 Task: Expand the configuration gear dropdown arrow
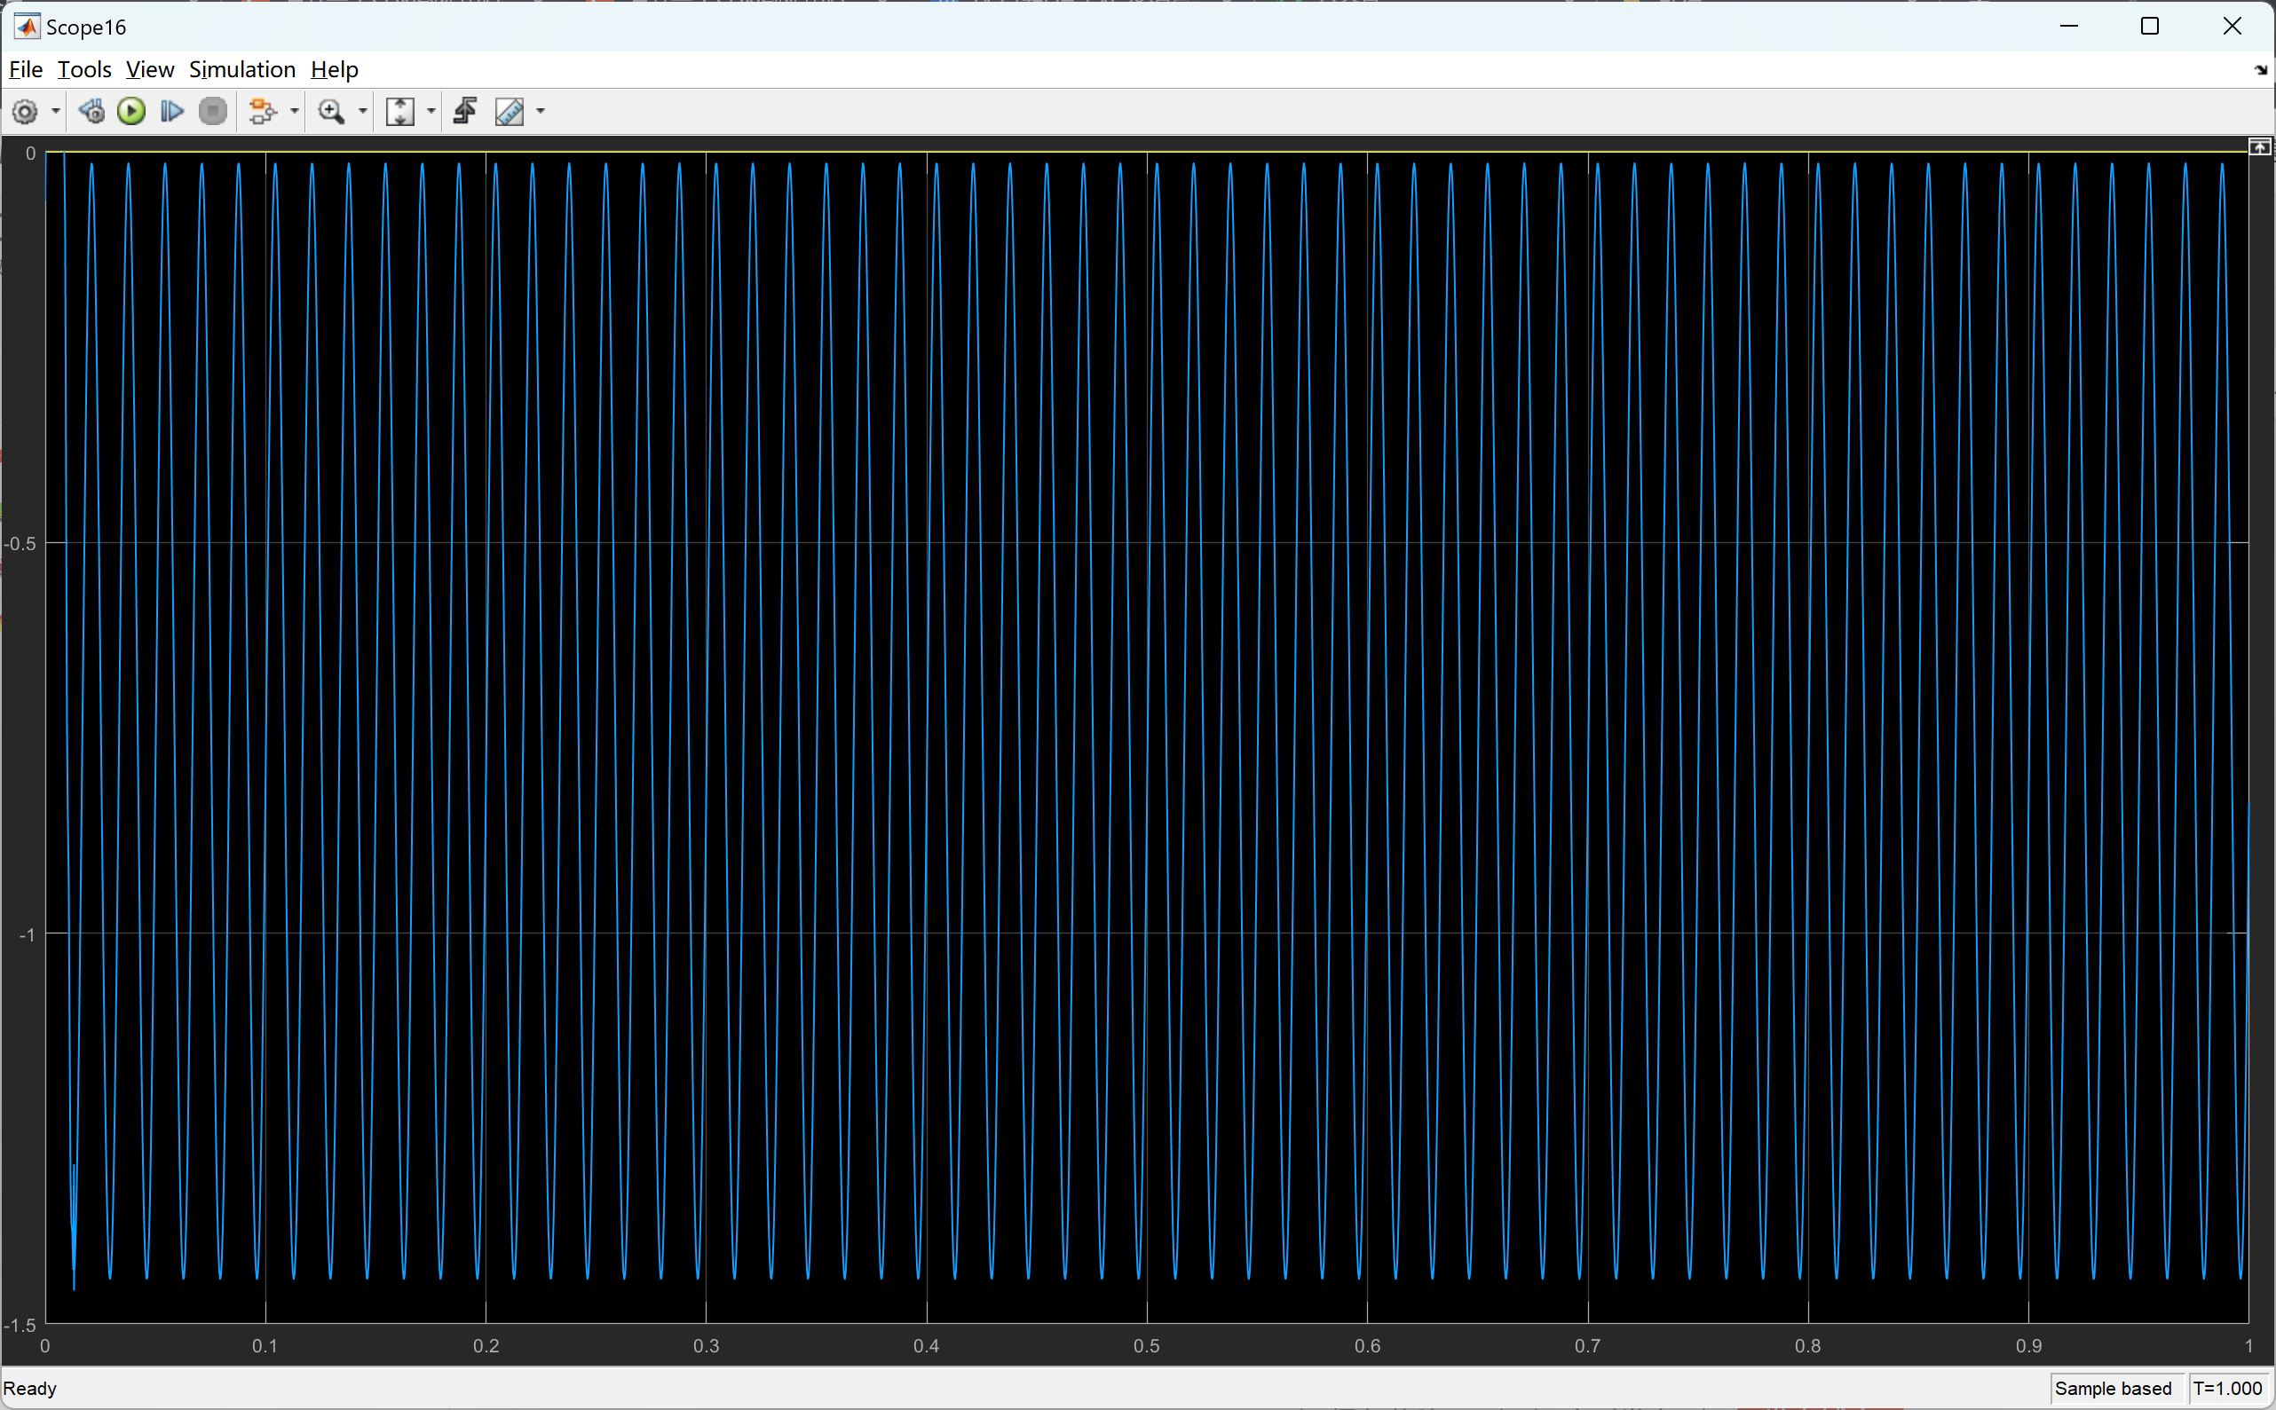tap(56, 112)
